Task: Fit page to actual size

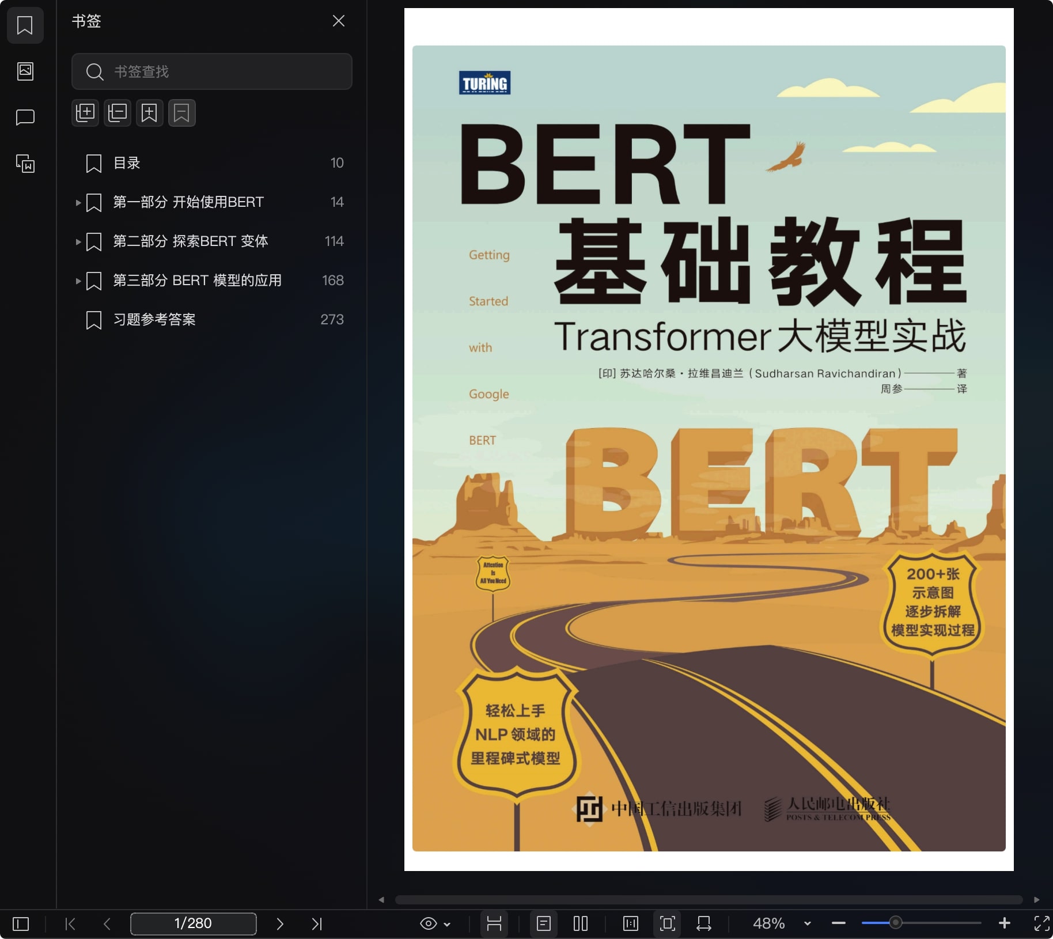Action: [x=631, y=924]
